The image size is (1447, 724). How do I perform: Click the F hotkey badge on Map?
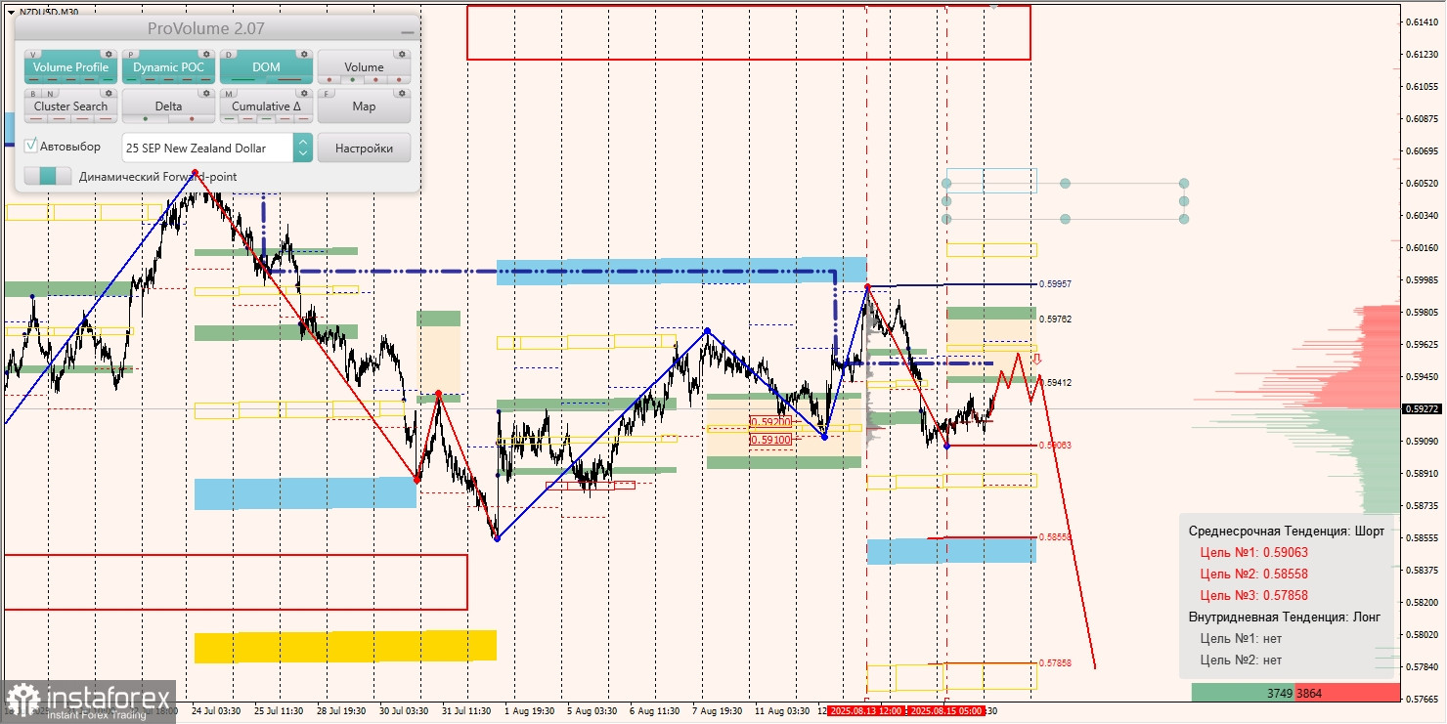tap(326, 94)
